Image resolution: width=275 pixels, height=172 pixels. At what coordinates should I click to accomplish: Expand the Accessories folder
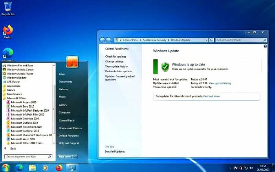click(x=11, y=86)
